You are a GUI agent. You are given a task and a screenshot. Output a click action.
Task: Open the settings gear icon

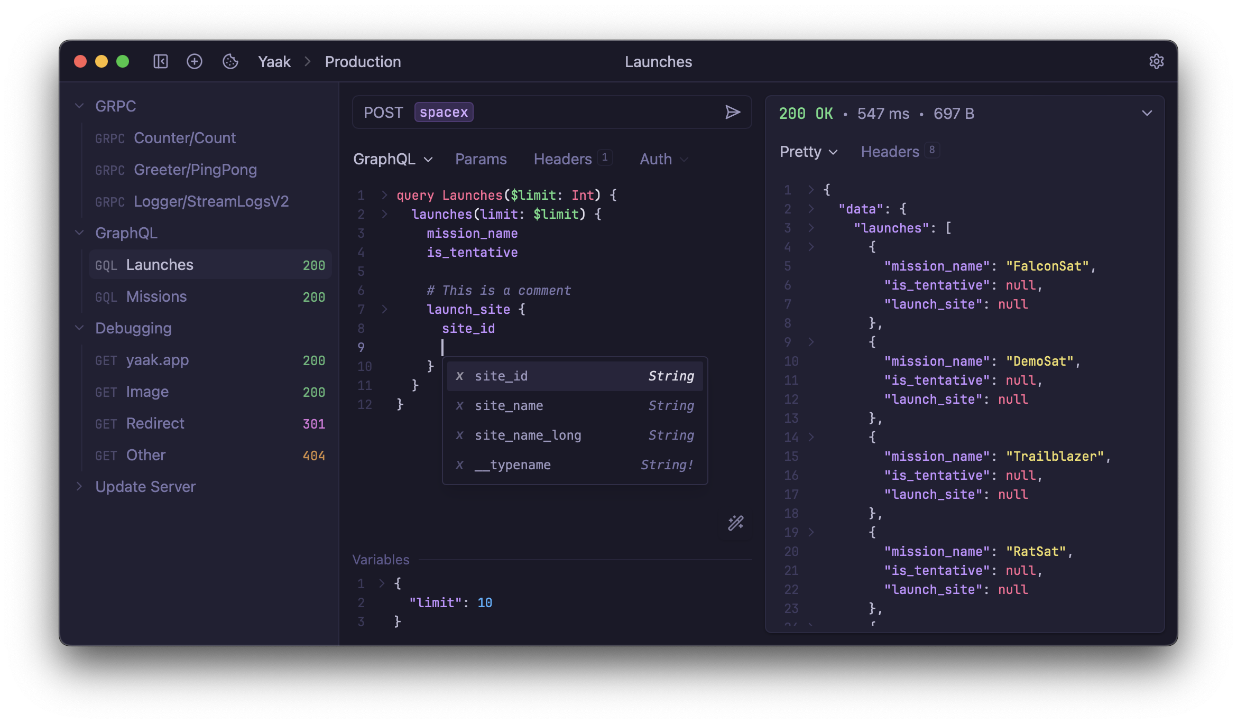[1156, 61]
